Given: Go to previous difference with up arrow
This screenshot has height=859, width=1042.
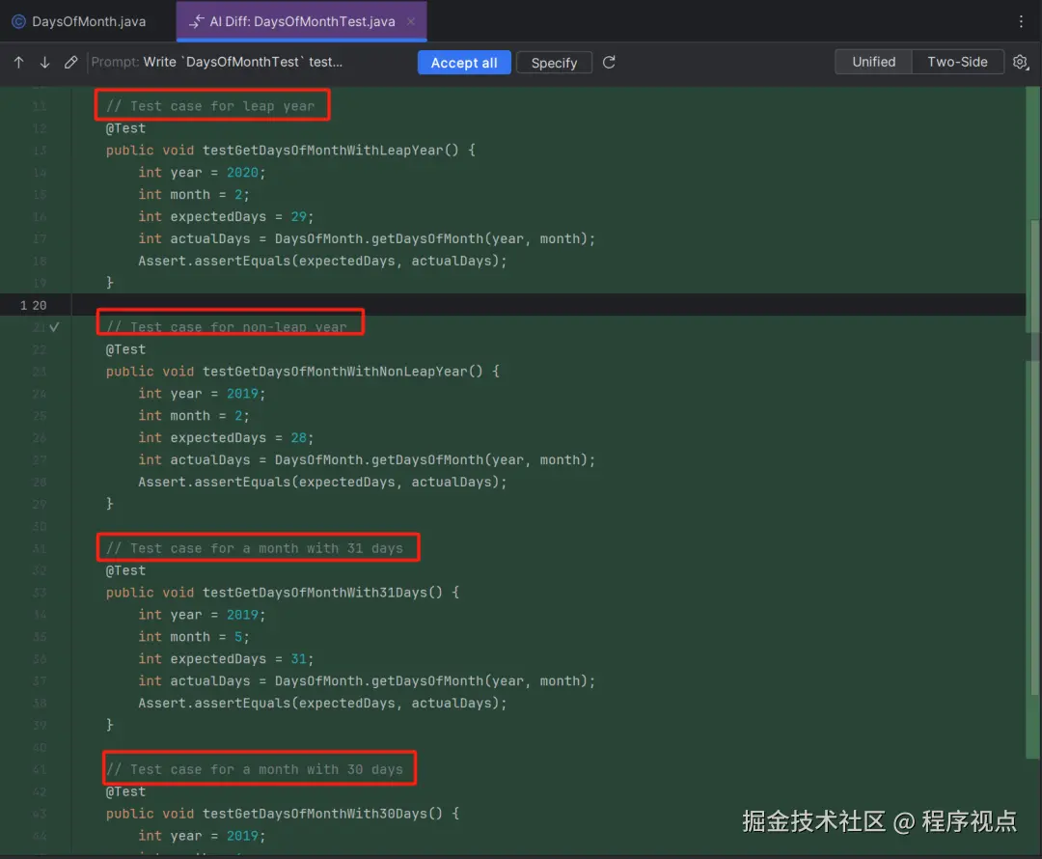Looking at the screenshot, I should pos(18,63).
